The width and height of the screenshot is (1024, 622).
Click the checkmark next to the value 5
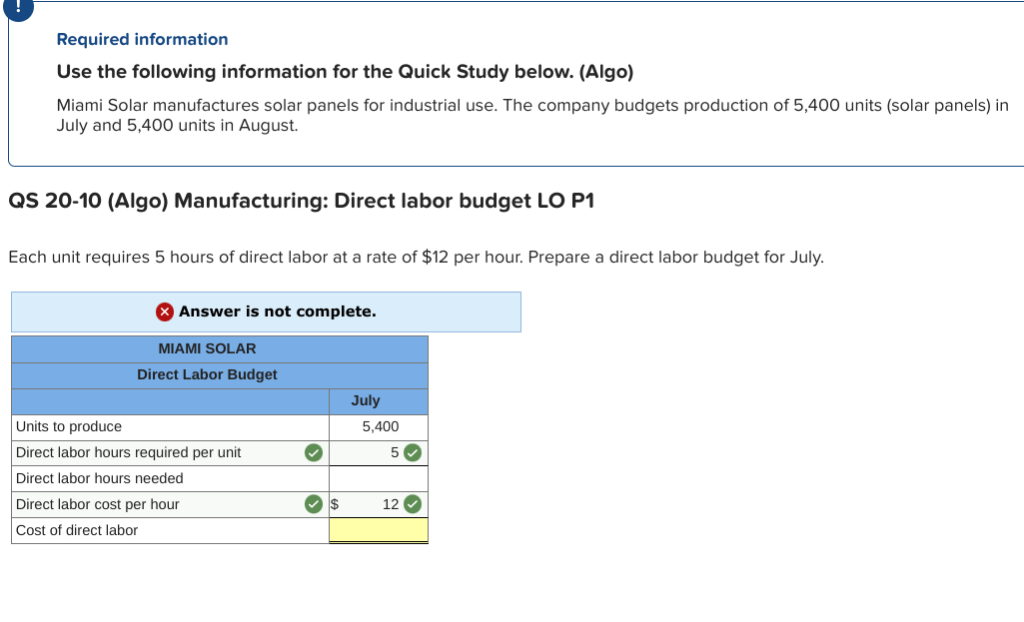[412, 452]
